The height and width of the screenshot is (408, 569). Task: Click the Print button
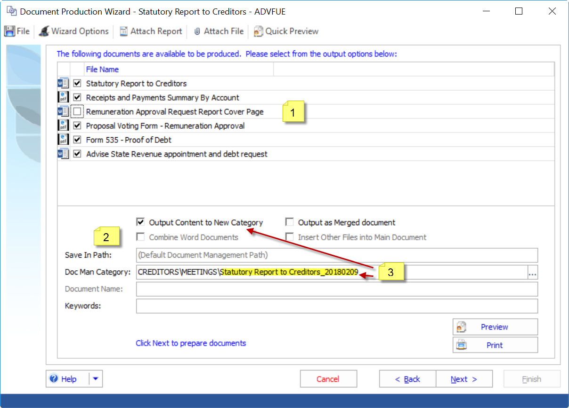[495, 345]
